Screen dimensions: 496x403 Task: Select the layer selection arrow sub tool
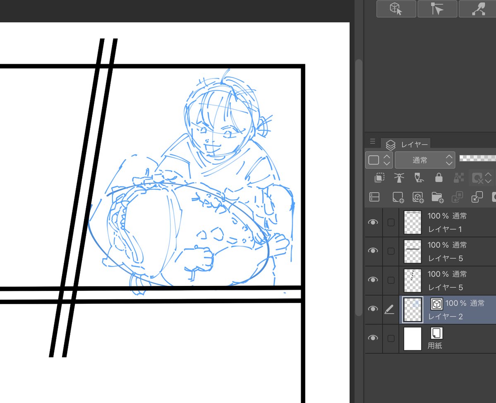(x=437, y=9)
